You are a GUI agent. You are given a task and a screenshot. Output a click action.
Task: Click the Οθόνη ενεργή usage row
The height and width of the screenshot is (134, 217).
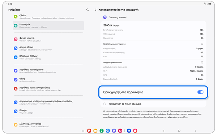(153, 34)
